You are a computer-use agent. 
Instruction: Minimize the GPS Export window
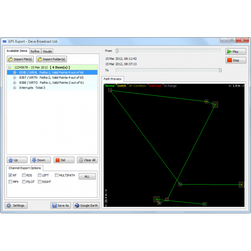(x=224, y=40)
